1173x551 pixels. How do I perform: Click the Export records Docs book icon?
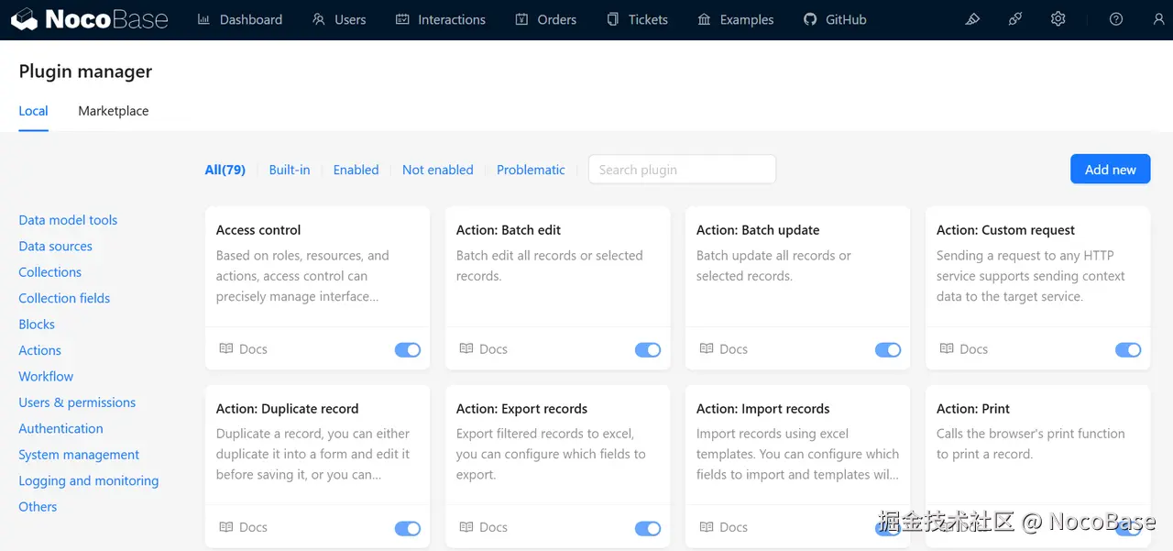point(466,526)
